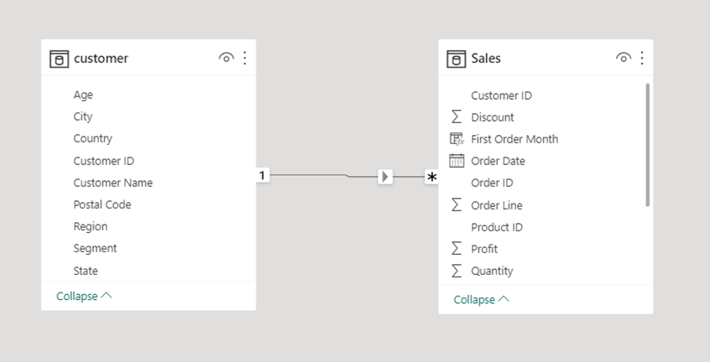Click the Sales table icon
Screen dimensions: 710x362
457,59
